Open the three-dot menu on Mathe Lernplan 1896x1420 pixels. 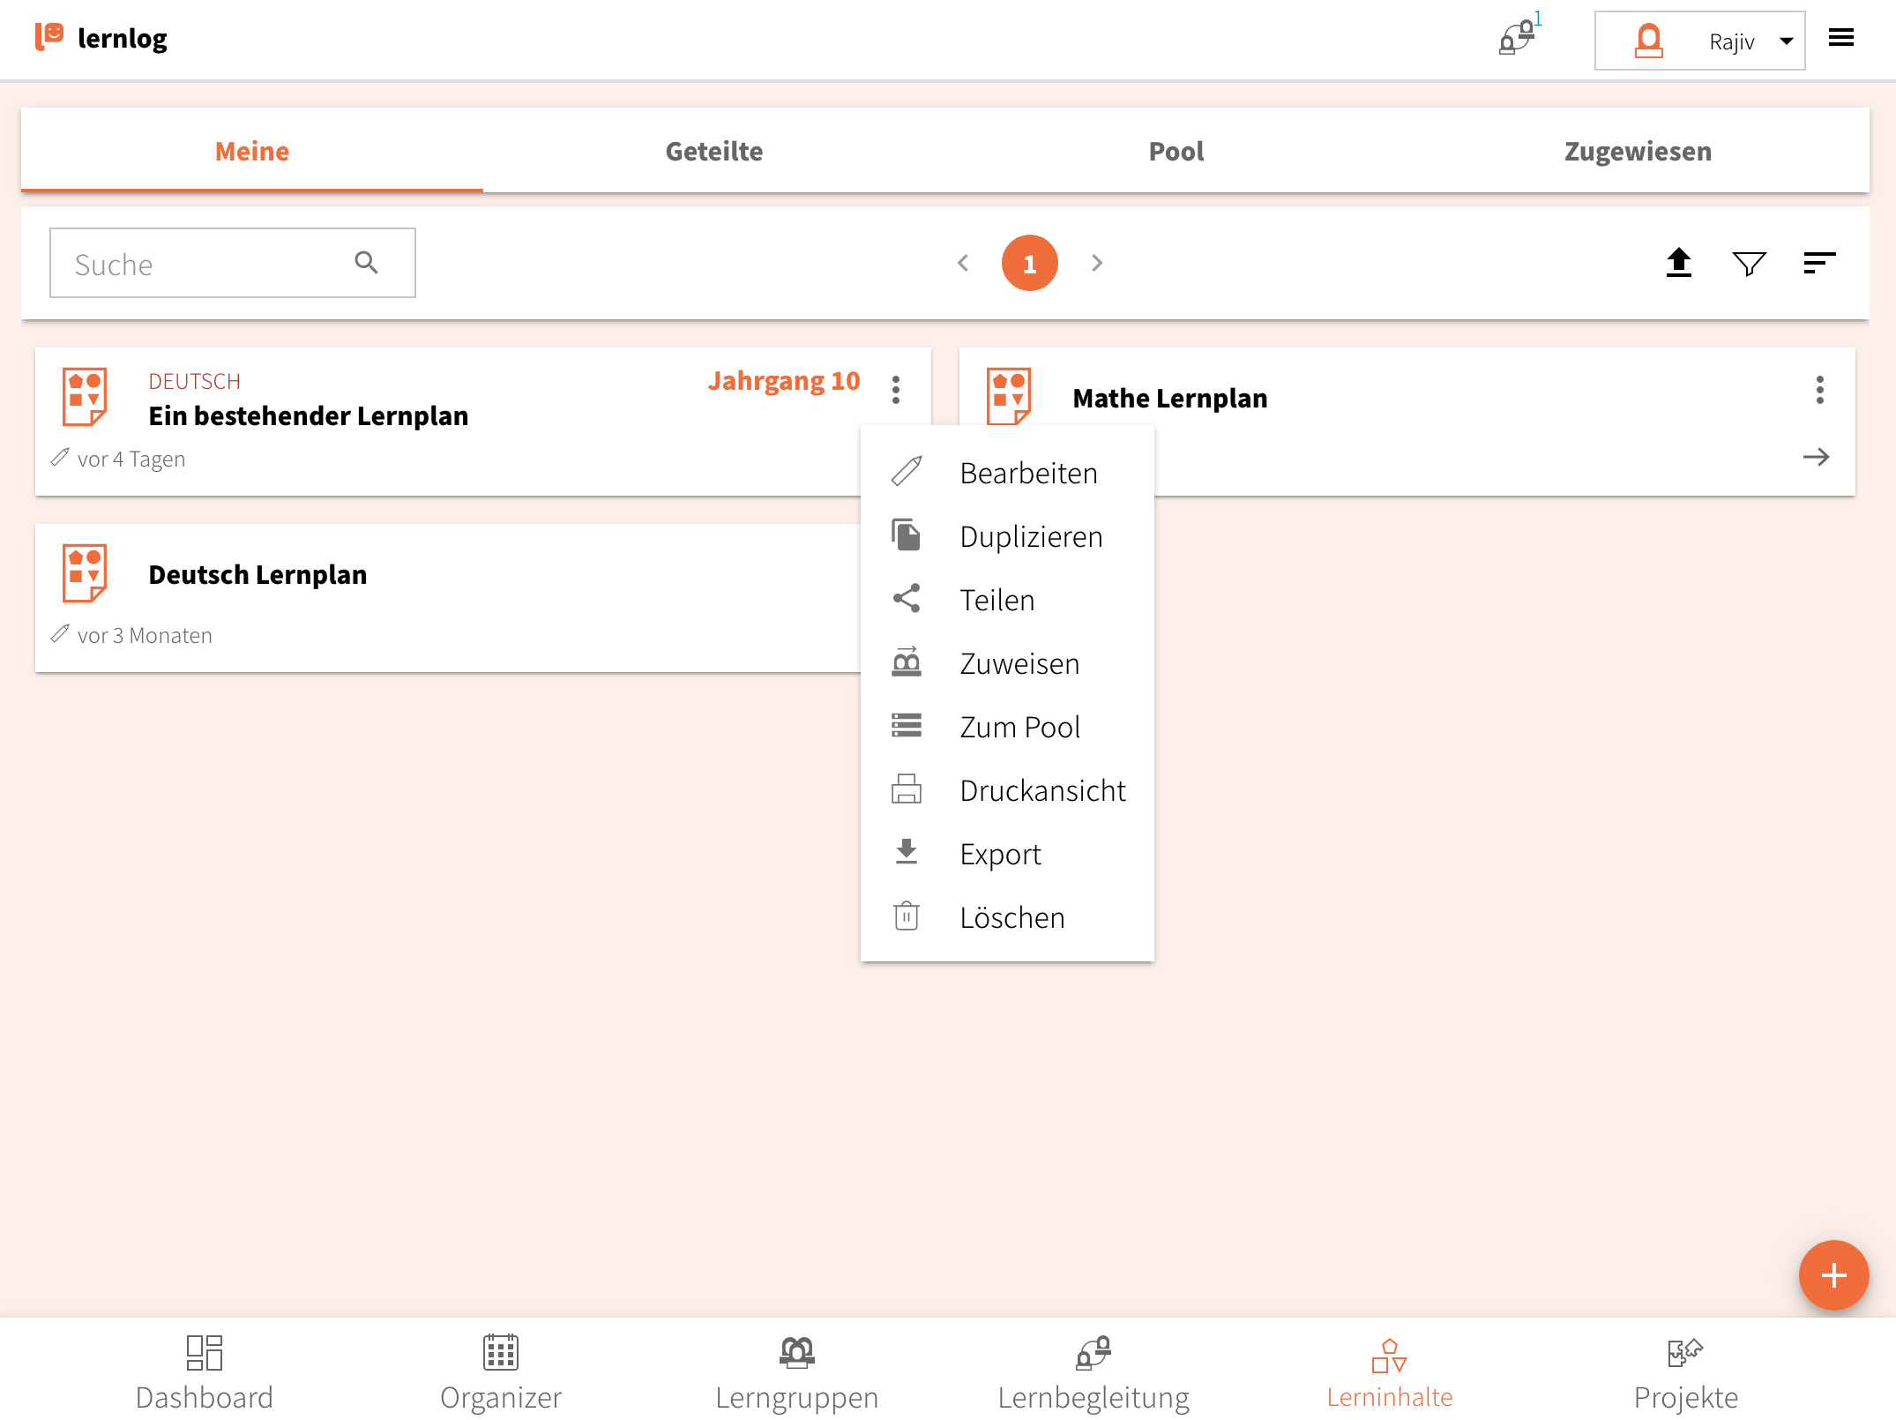(x=1819, y=390)
